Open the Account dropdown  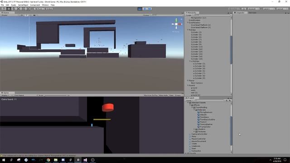pyautogui.click(x=254, y=9)
